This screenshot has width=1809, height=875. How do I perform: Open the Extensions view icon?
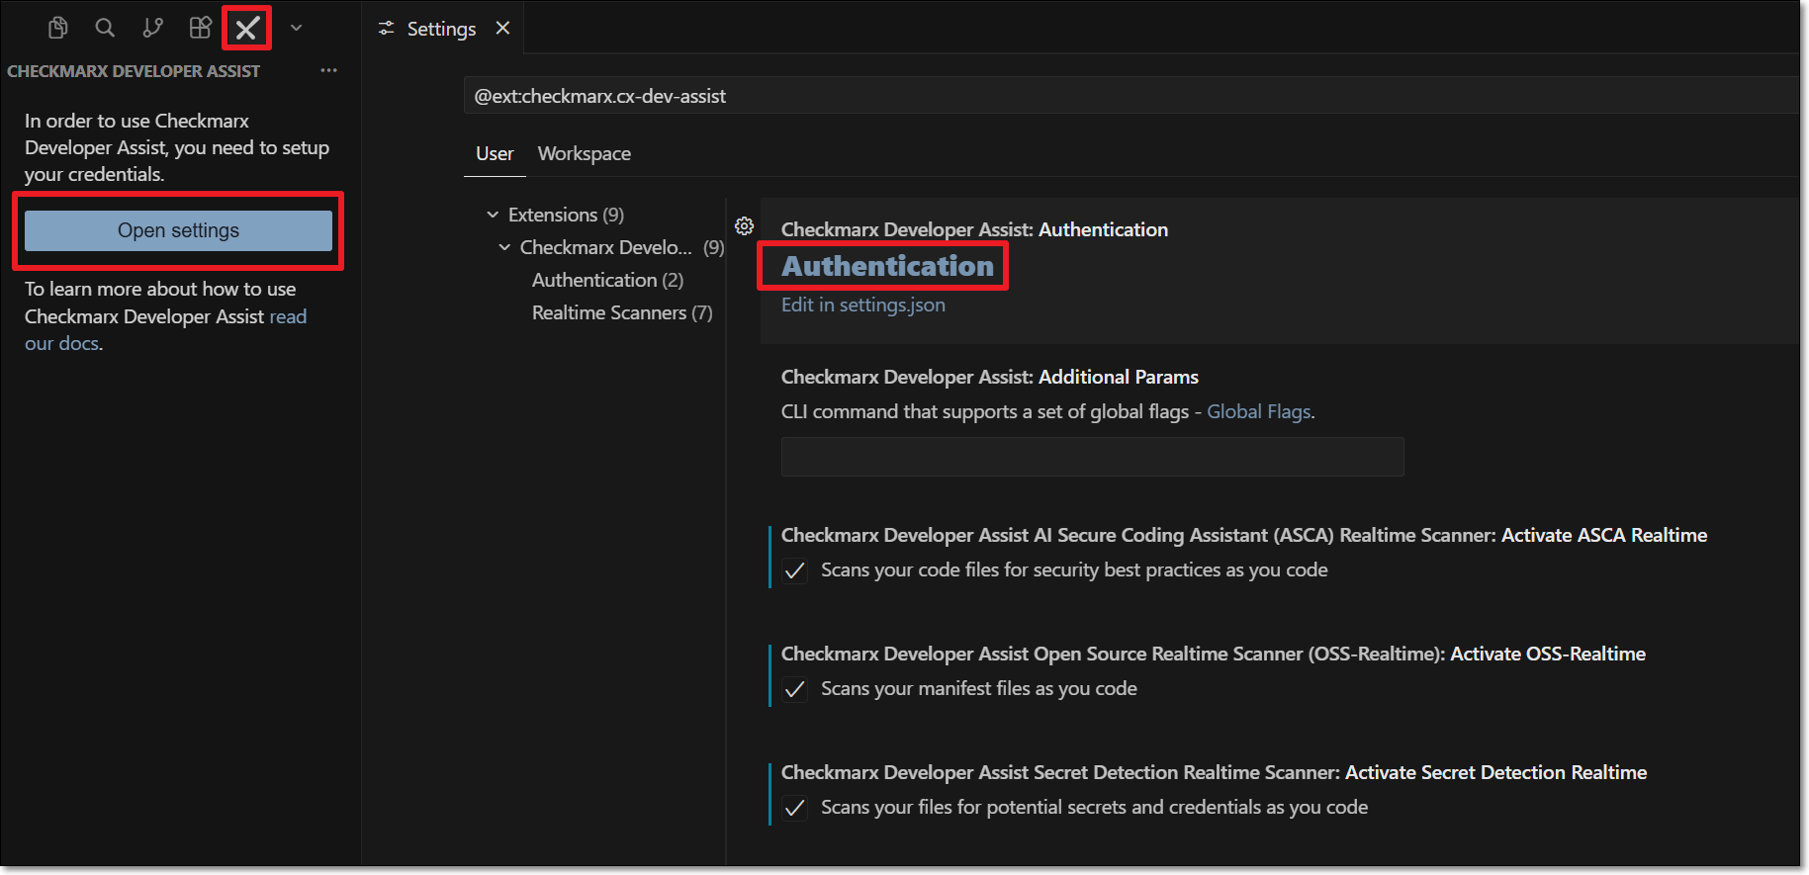pyautogui.click(x=200, y=28)
